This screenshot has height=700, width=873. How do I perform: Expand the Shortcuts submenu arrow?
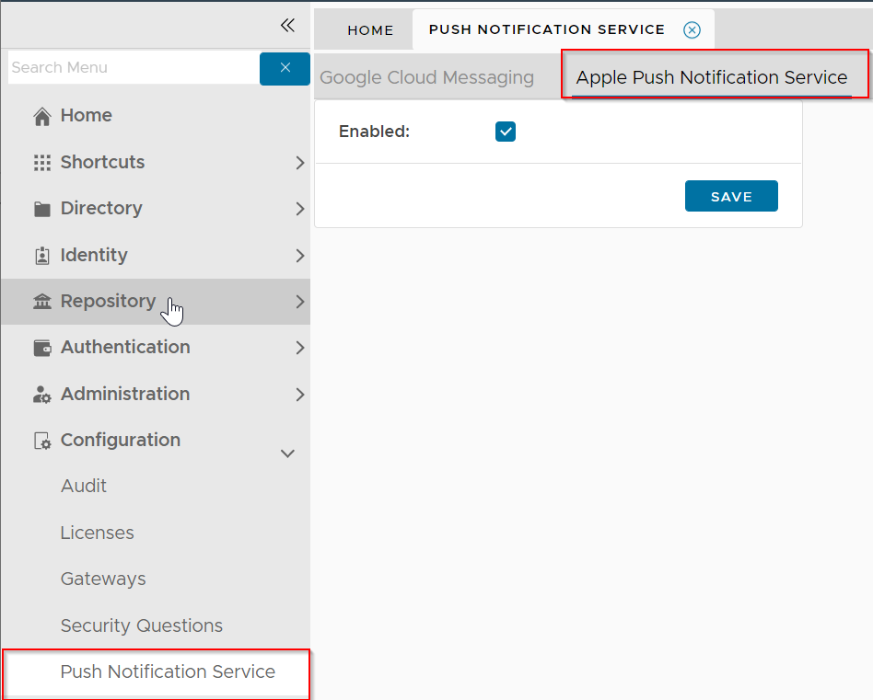point(299,163)
